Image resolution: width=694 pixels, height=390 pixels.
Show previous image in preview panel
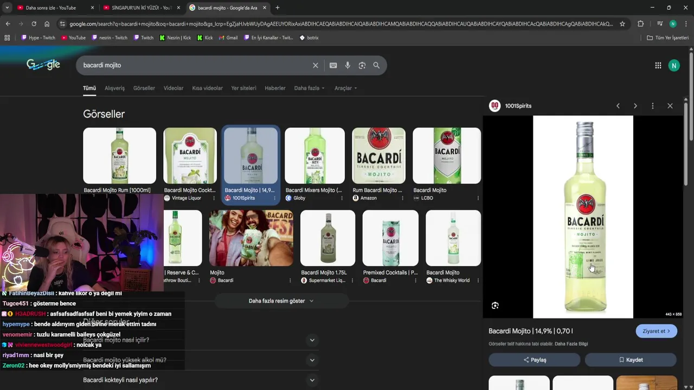point(618,106)
